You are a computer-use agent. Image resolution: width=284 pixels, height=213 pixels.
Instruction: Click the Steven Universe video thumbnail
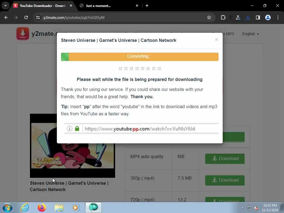[x=72, y=146]
